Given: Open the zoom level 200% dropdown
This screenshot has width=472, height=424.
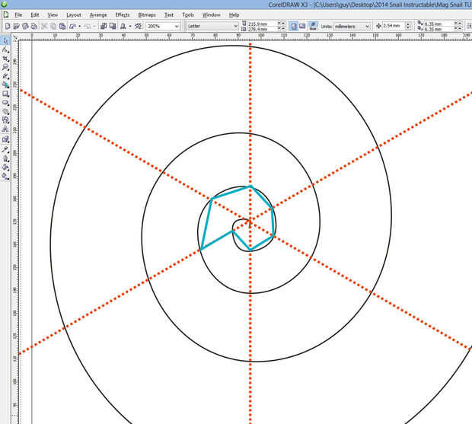Looking at the screenshot, I should (177, 26).
